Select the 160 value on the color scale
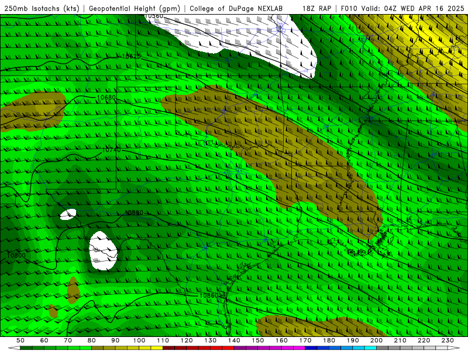Viewport: 468px width, 351px height. (281, 340)
